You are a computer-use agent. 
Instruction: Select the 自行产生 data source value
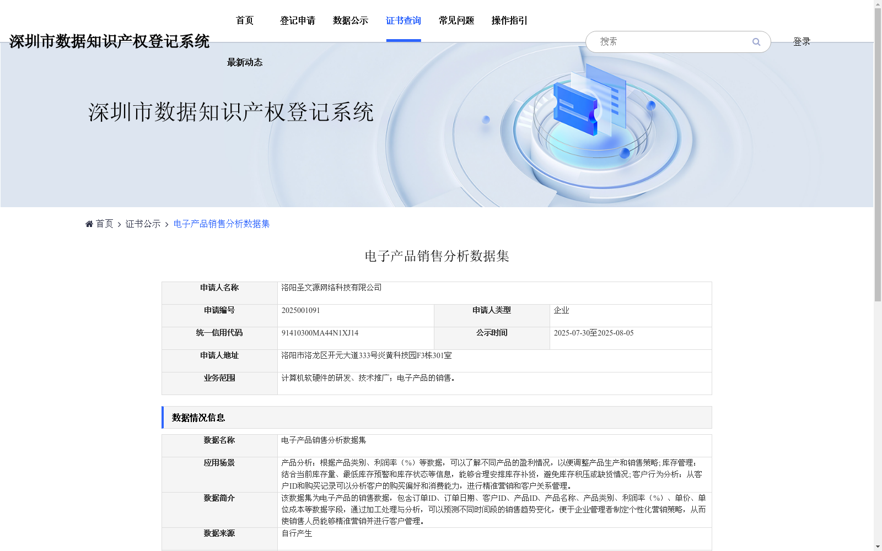[297, 533]
